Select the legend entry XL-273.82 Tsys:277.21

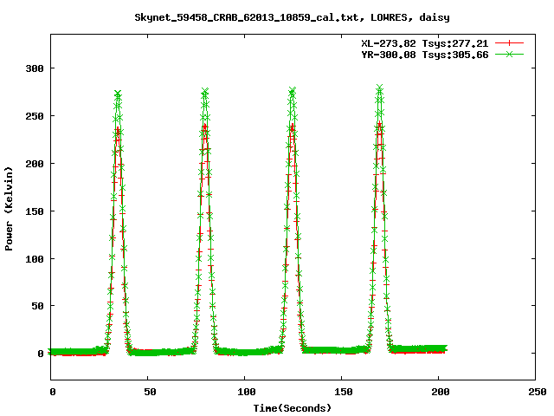(425, 43)
